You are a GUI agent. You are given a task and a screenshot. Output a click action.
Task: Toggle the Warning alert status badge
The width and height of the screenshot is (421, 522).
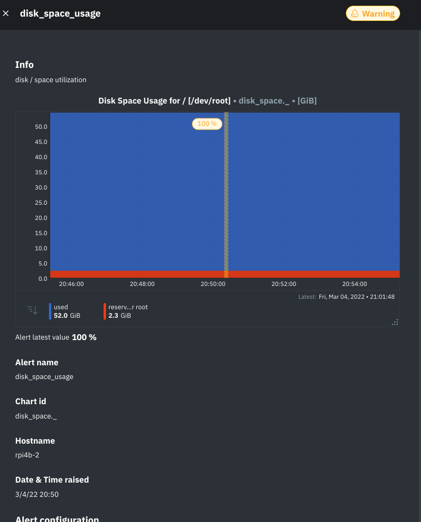pos(373,14)
